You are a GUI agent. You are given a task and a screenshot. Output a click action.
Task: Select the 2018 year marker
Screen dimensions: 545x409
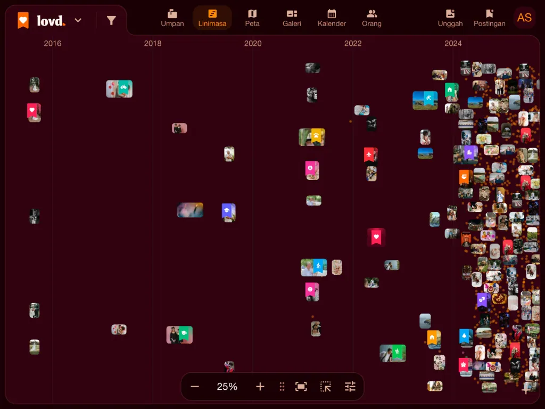click(x=153, y=44)
